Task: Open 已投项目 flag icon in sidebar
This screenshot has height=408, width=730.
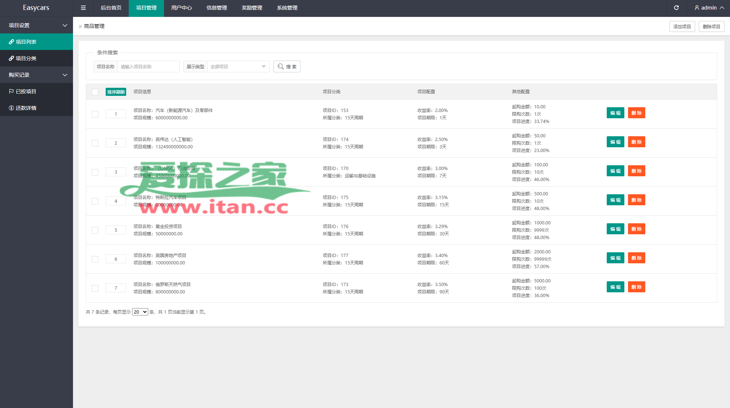Action: (11, 91)
